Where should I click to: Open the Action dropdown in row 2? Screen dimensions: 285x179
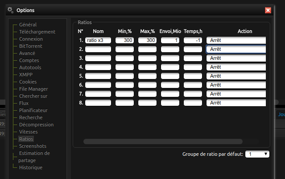tap(236, 49)
